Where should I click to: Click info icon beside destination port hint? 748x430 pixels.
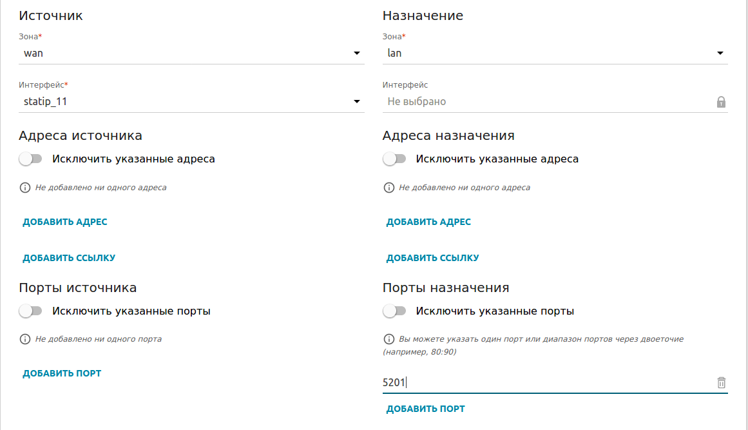[388, 339]
